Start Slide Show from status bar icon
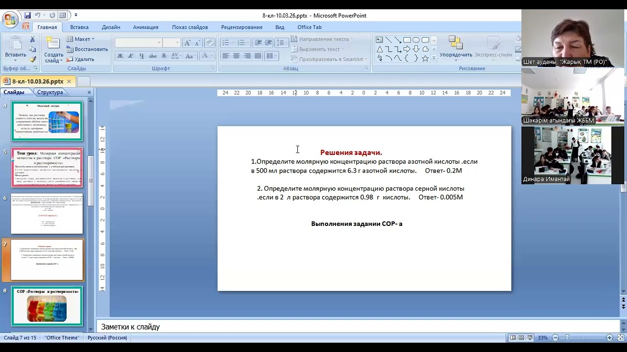 pos(531,338)
